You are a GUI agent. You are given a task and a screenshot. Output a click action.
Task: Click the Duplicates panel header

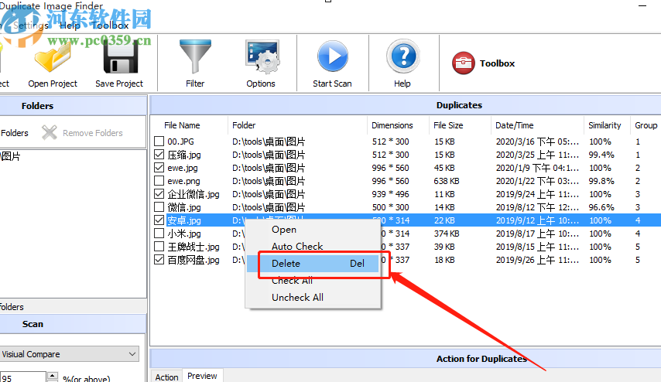point(459,105)
